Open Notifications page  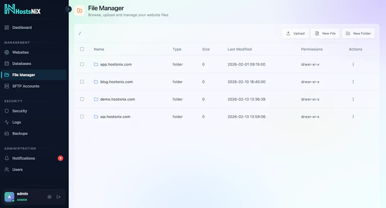click(x=34, y=158)
